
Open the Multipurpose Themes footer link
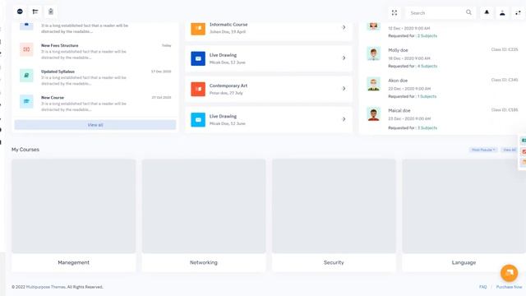click(x=46, y=287)
